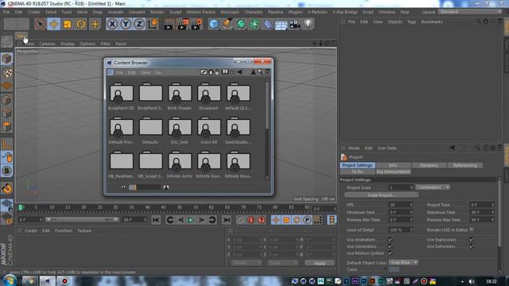This screenshot has height=286, width=509.
Task: Open the Simulate menu
Action: click(x=137, y=12)
